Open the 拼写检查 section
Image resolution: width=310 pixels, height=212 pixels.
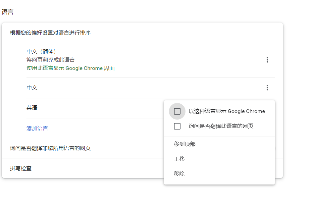click(21, 169)
